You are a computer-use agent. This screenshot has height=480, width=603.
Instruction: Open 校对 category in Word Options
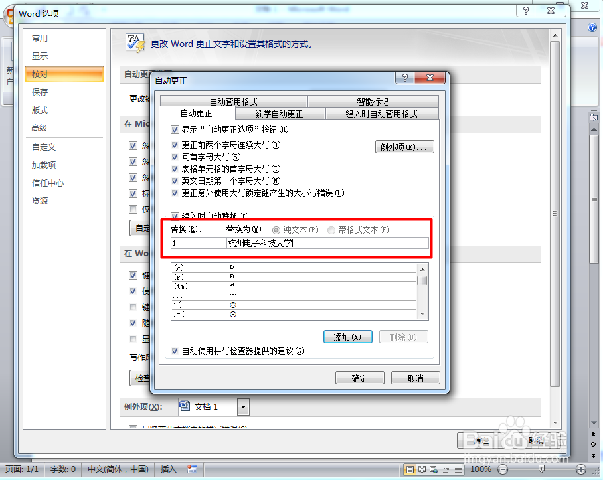click(64, 74)
